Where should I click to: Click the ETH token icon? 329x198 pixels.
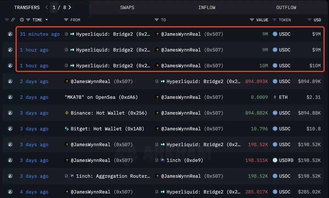coord(275,97)
